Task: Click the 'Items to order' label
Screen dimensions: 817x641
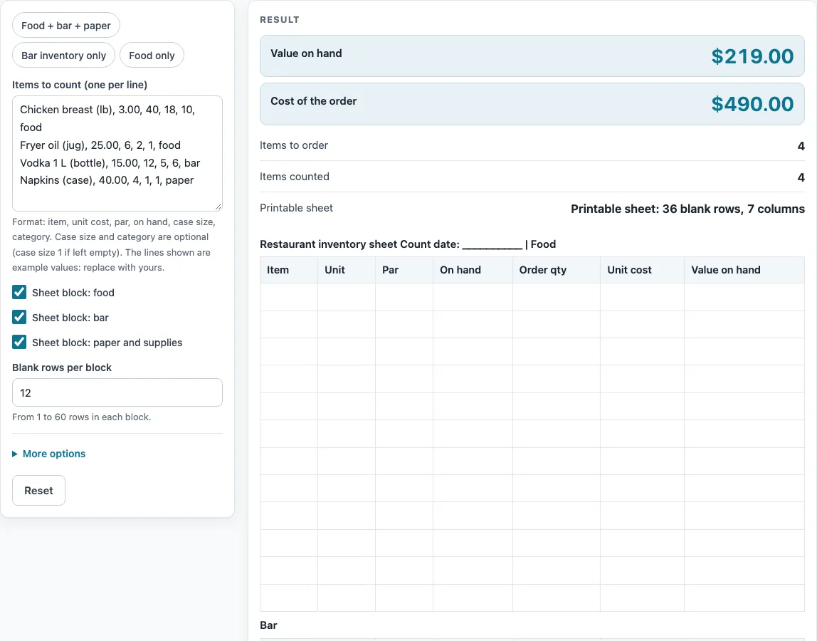Action: click(x=294, y=145)
